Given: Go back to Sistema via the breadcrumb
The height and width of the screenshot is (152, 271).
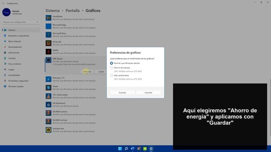Looking at the screenshot, I should tap(53, 11).
